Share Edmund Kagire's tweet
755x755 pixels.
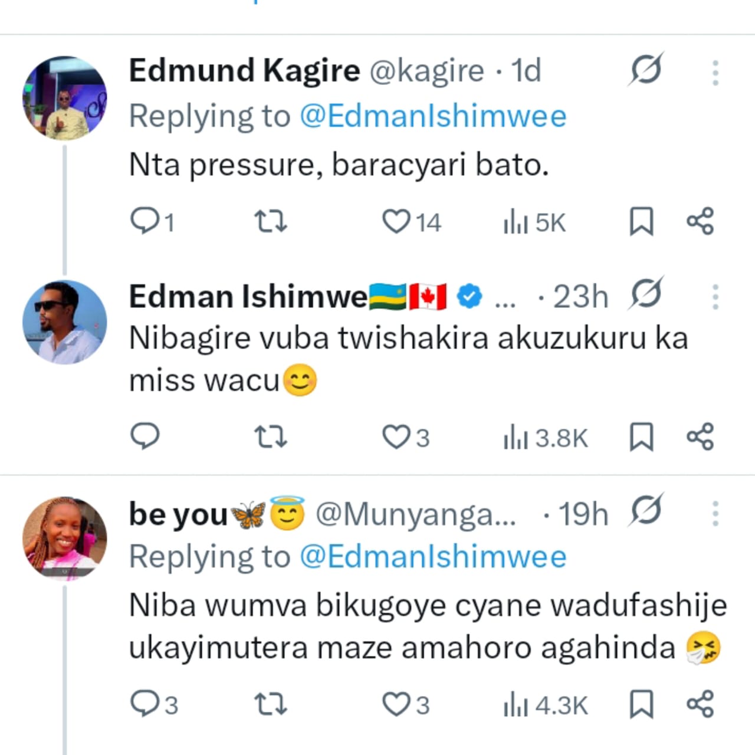click(700, 221)
